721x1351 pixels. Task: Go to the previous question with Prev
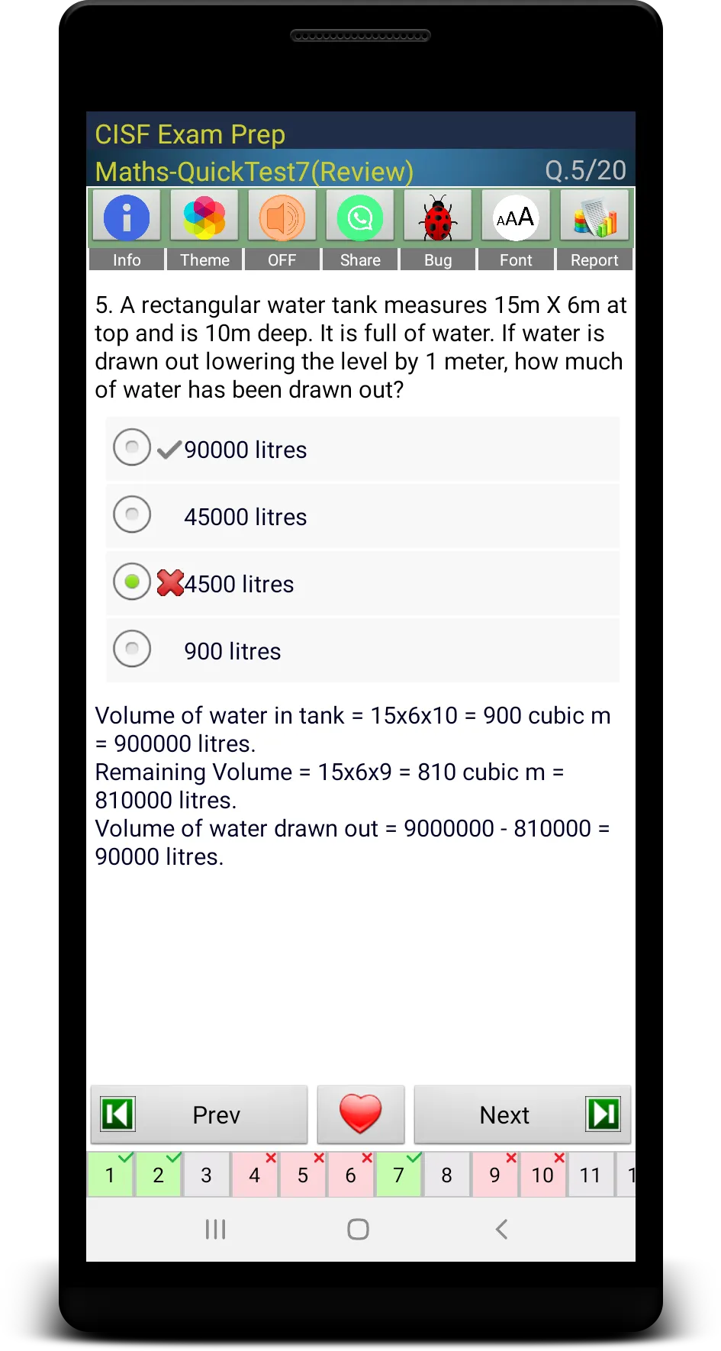click(199, 1114)
